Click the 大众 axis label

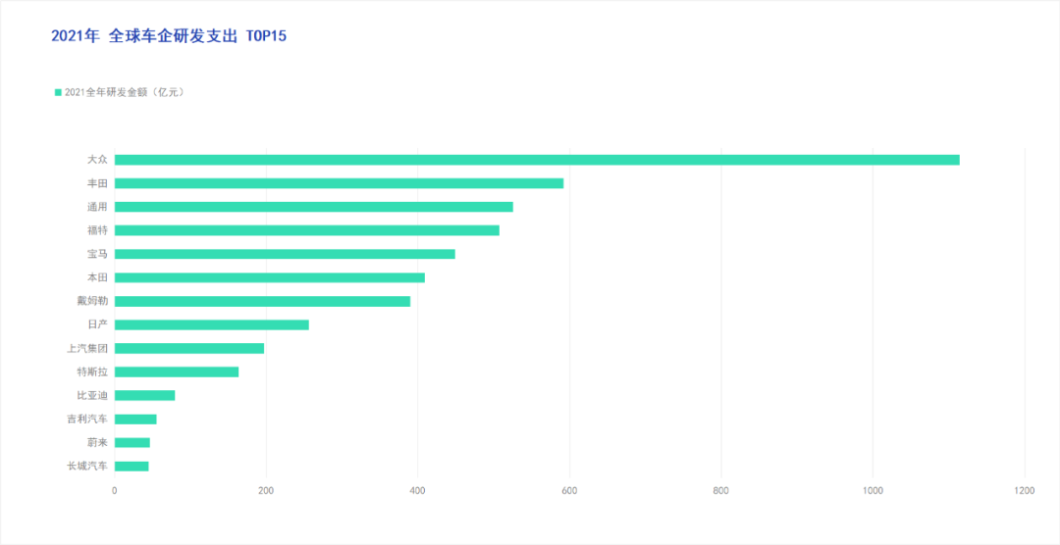97,160
